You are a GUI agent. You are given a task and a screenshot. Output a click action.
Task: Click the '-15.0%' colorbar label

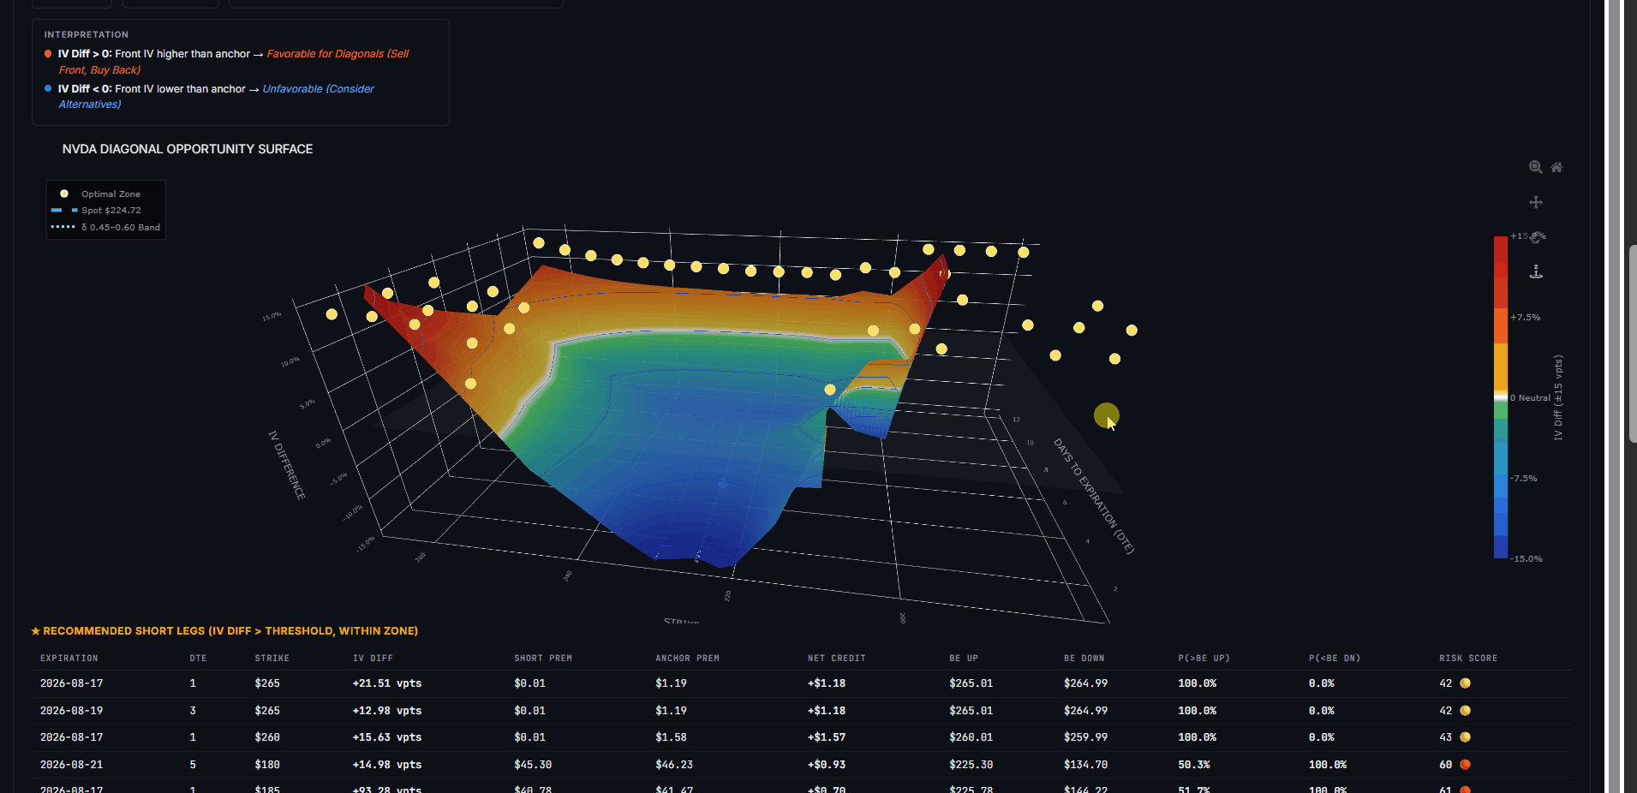tap(1526, 559)
